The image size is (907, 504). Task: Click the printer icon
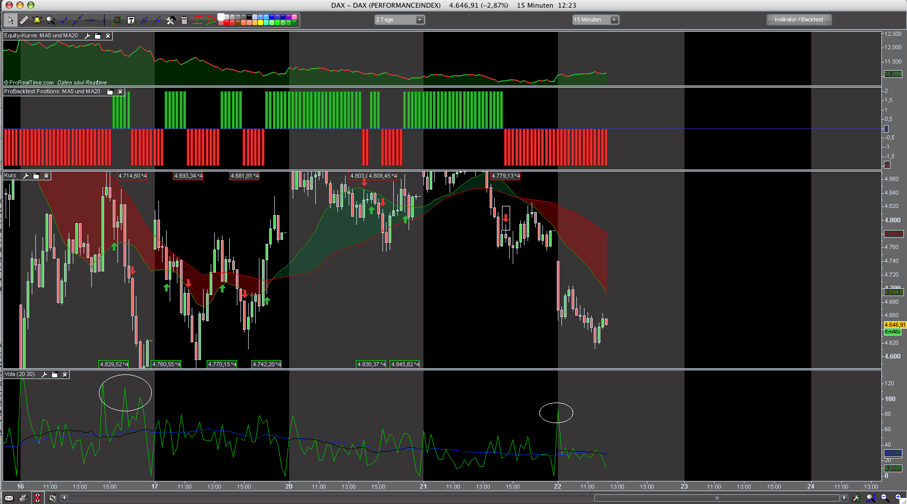point(23,498)
